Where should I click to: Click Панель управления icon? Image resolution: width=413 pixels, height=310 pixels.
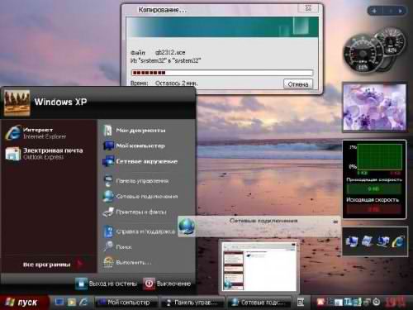[108, 181]
